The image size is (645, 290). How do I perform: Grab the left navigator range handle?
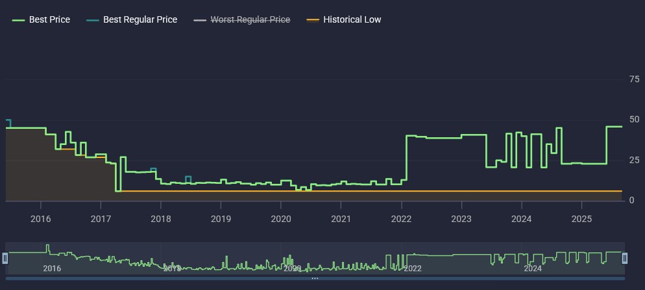pos(5,258)
